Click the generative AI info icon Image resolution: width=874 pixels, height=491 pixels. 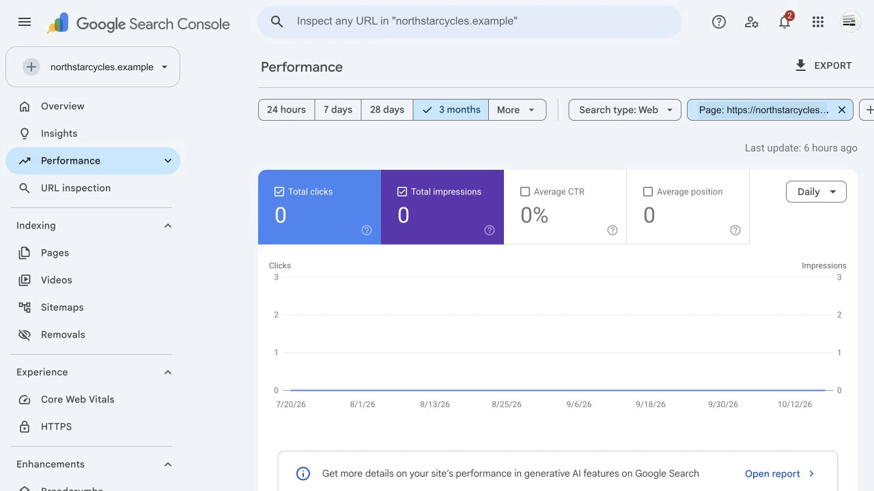click(x=303, y=473)
